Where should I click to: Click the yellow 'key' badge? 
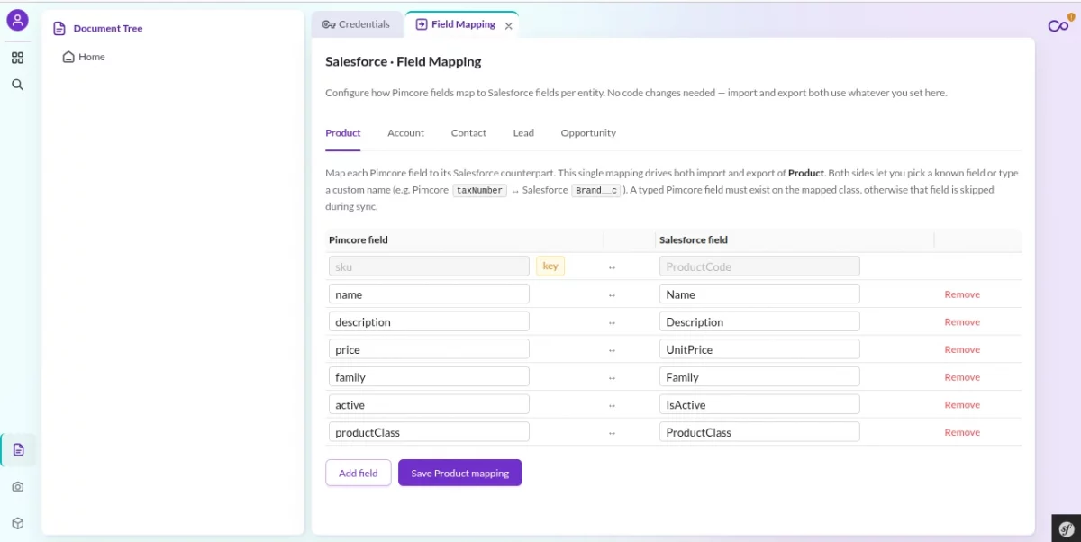click(x=550, y=266)
